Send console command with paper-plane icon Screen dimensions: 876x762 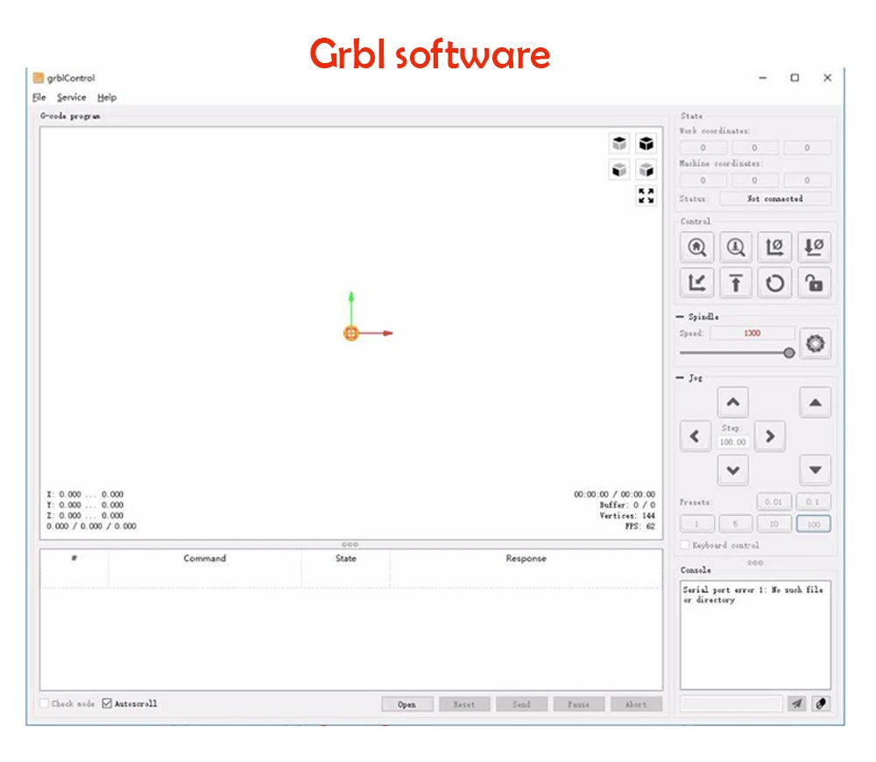796,704
